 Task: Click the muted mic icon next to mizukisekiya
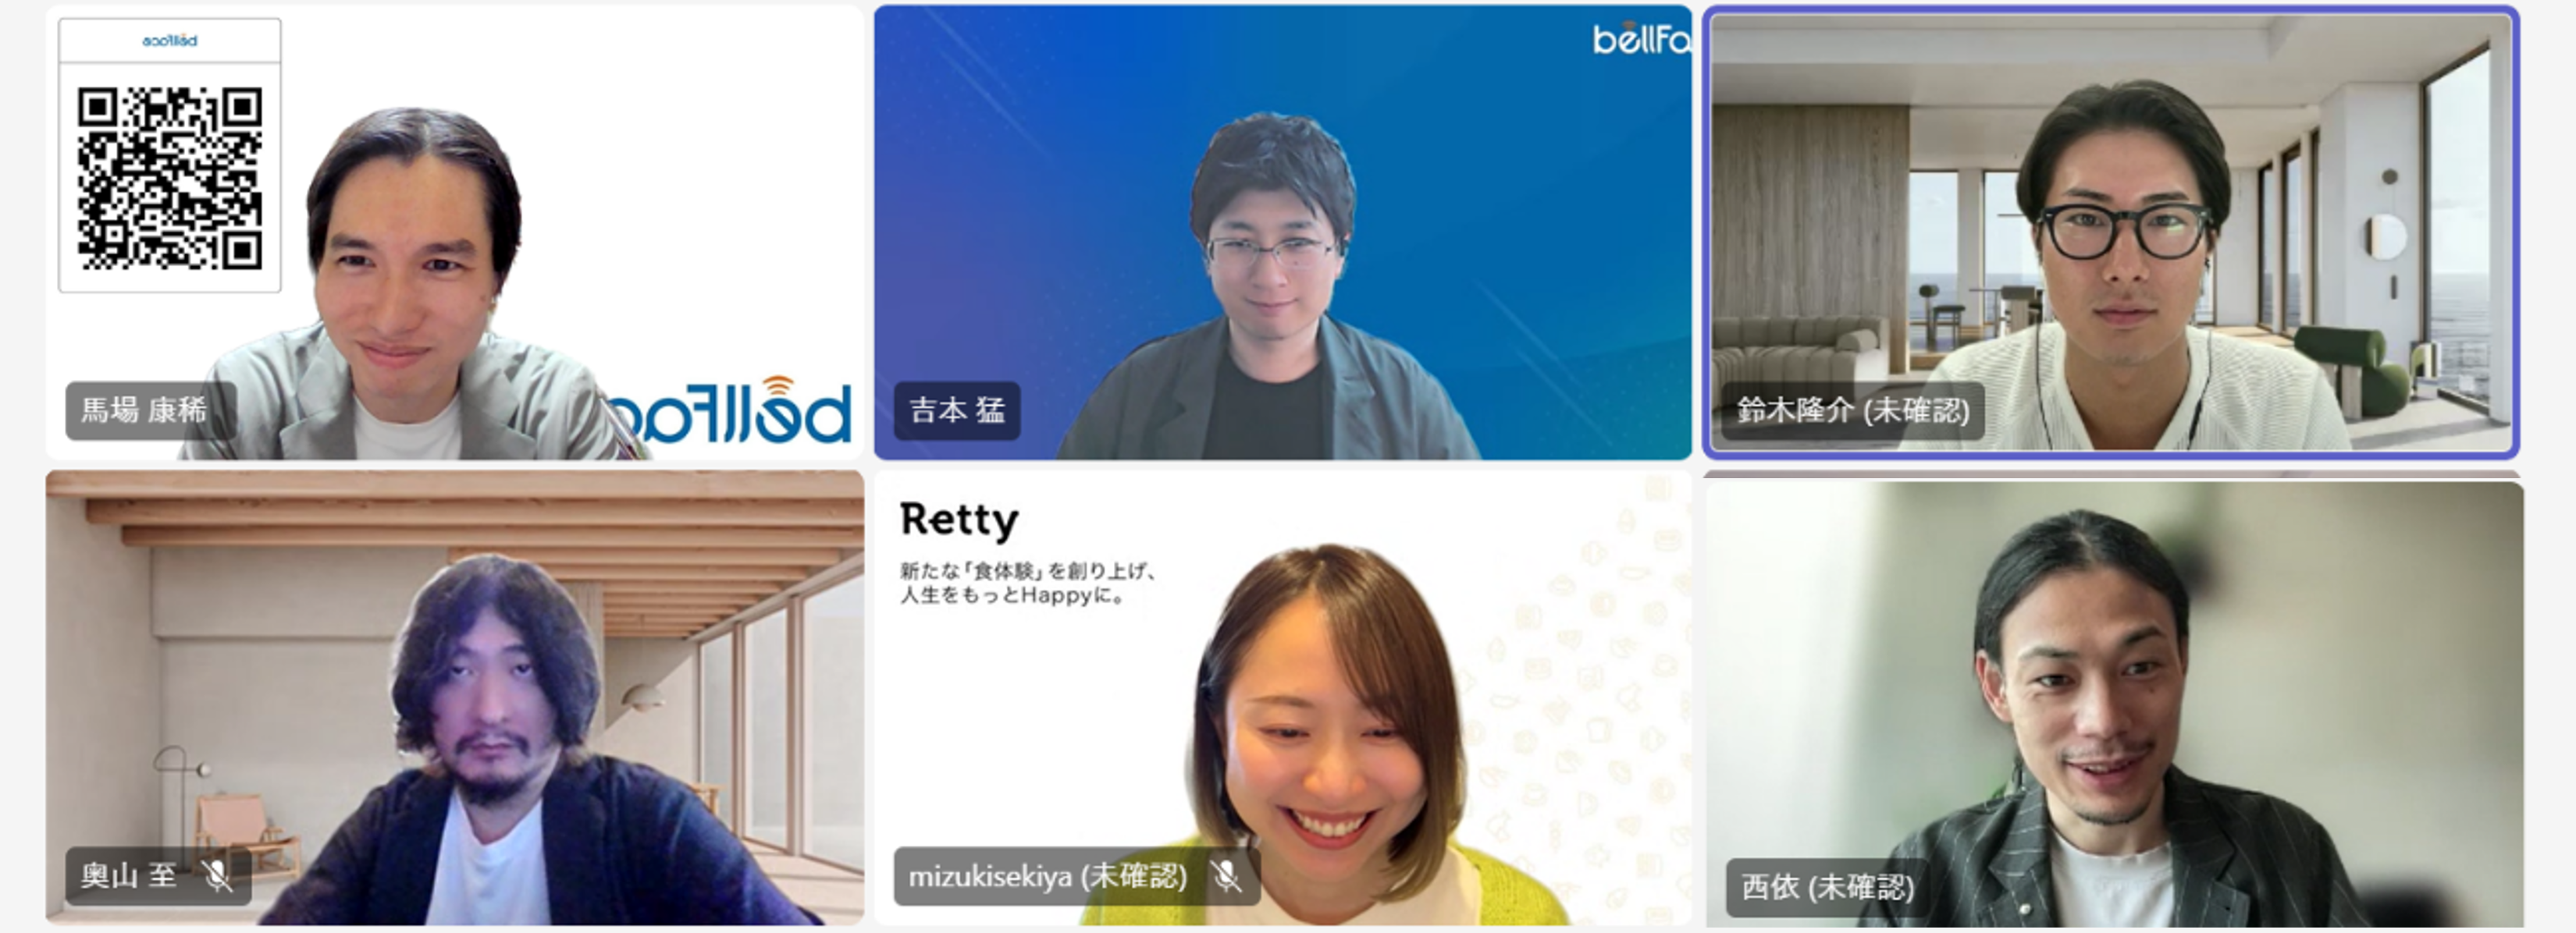pos(1226,876)
